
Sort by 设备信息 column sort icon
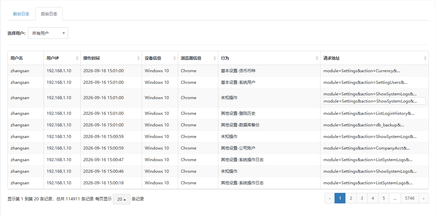click(174, 58)
